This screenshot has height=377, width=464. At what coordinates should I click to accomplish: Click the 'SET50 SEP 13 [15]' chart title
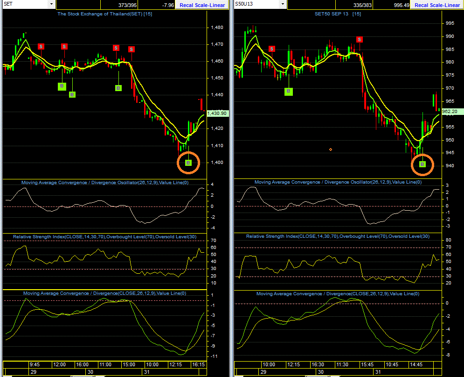click(338, 14)
